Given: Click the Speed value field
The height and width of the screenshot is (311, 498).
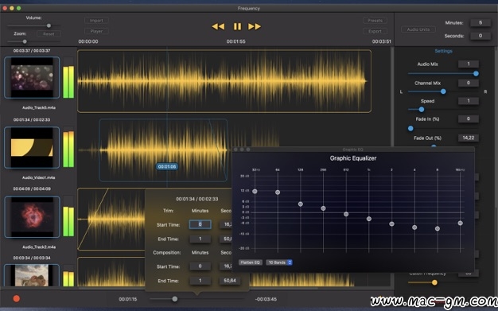Looking at the screenshot, I should pyautogui.click(x=468, y=101).
